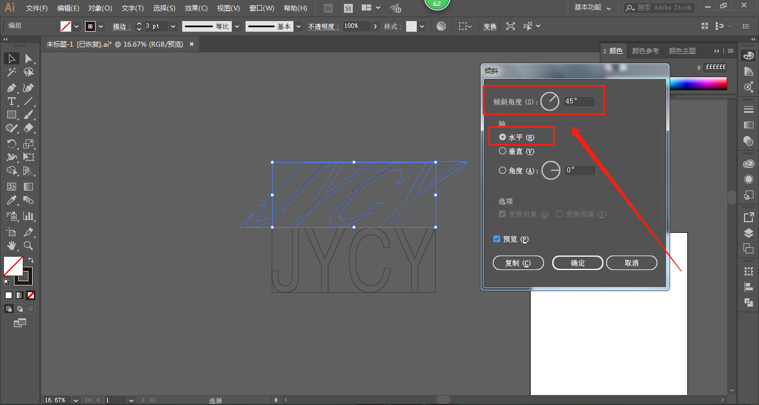The image size is (759, 405).
Task: Select the Direct Selection tool
Action: 28,59
